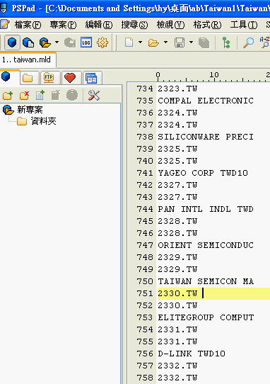Screen dimensions: 270x384
Task: Click the save floppy disk icon
Action: click(x=180, y=43)
